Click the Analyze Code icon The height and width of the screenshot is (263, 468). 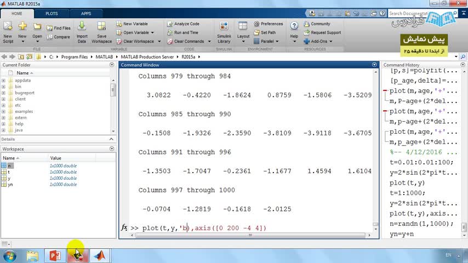pyautogui.click(x=170, y=24)
